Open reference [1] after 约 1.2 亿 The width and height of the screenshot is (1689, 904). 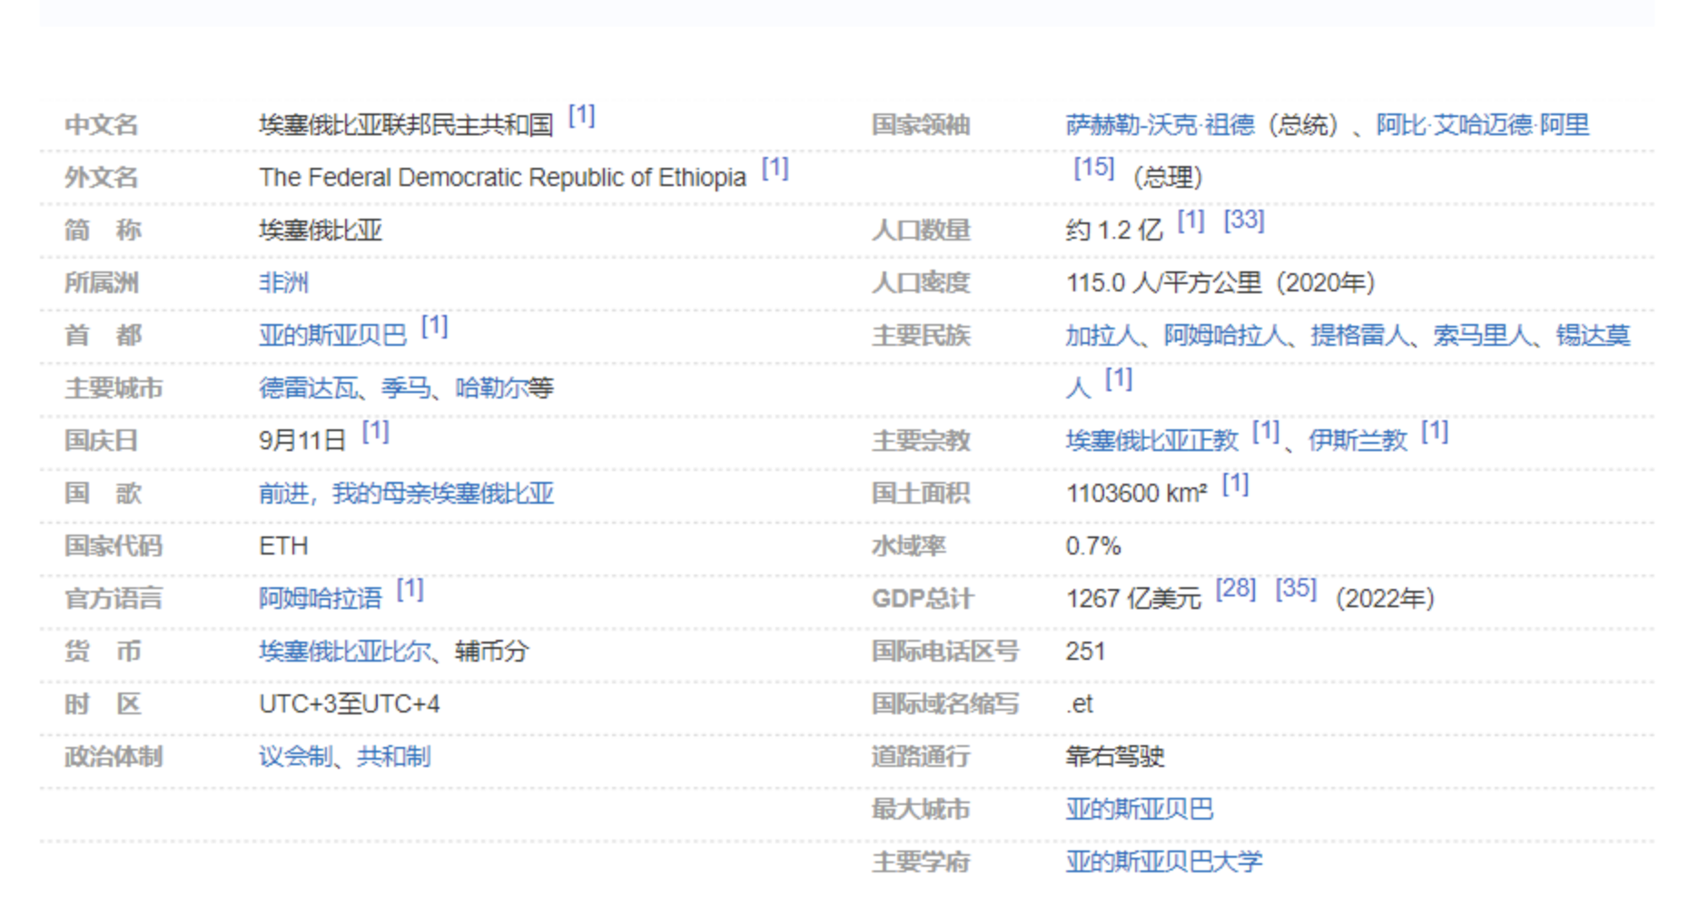click(1190, 221)
